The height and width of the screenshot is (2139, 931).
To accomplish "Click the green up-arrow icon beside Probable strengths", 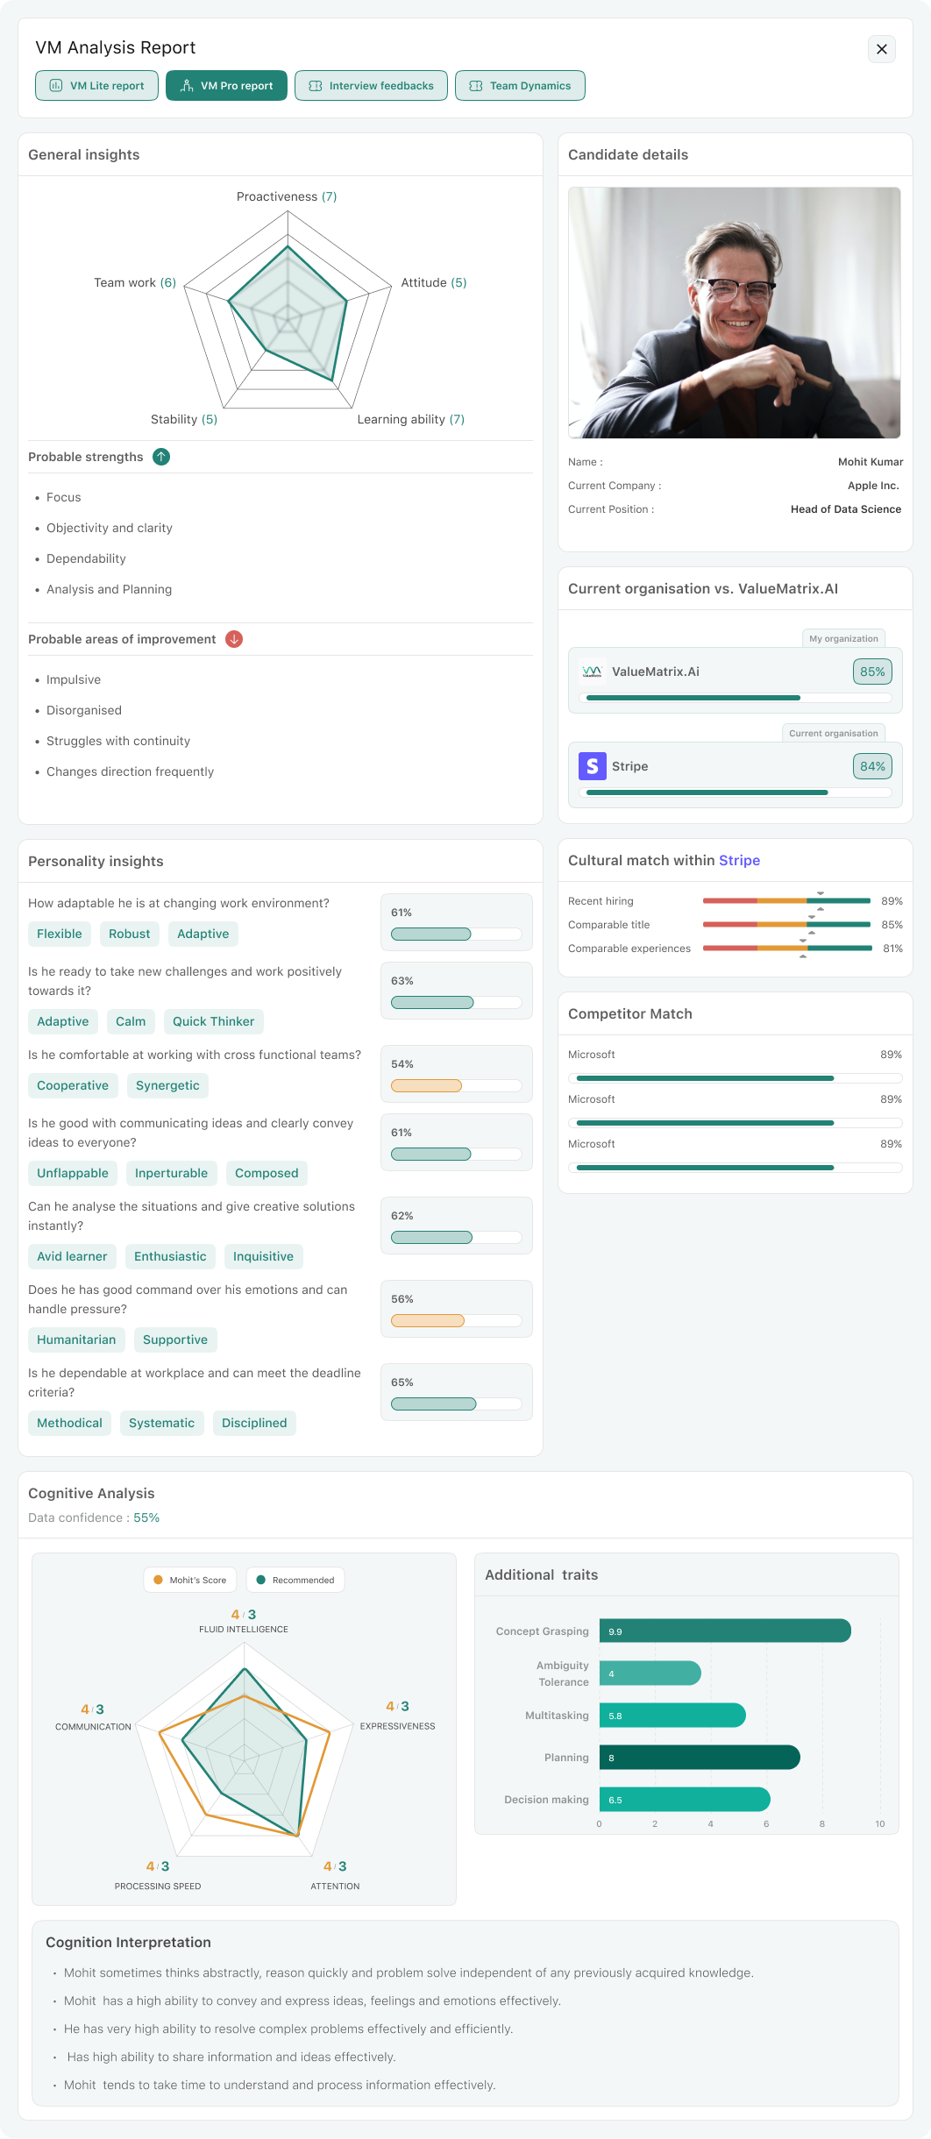I will pyautogui.click(x=161, y=457).
